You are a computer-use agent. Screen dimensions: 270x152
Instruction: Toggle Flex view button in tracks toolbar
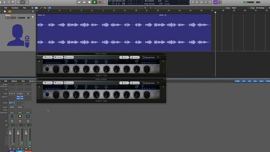click(45, 8)
